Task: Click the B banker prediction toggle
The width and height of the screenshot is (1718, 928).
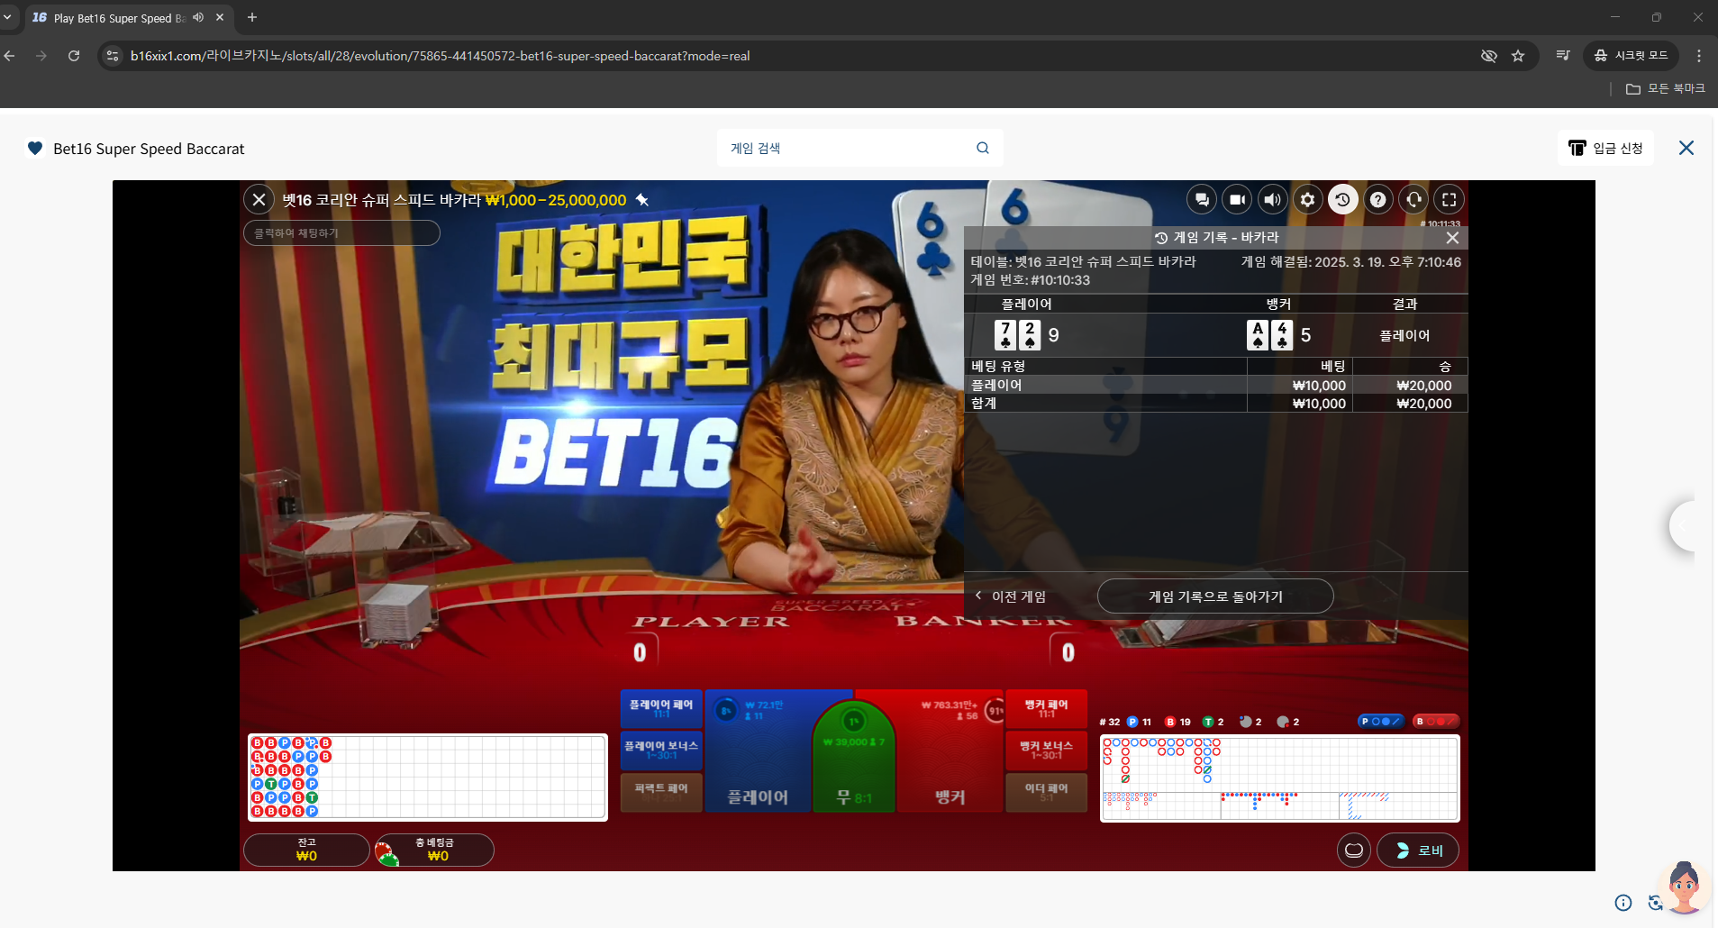Action: pyautogui.click(x=1436, y=722)
